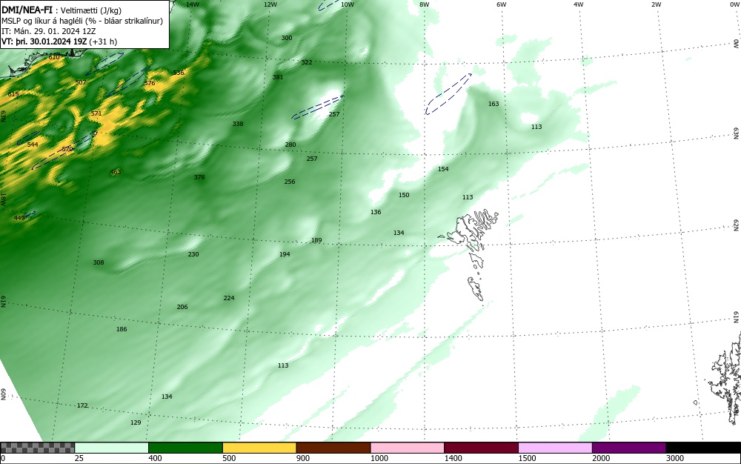Screen dimensions: 741x464
Task: Click the '14W' longitude label
Action: coord(193,4)
